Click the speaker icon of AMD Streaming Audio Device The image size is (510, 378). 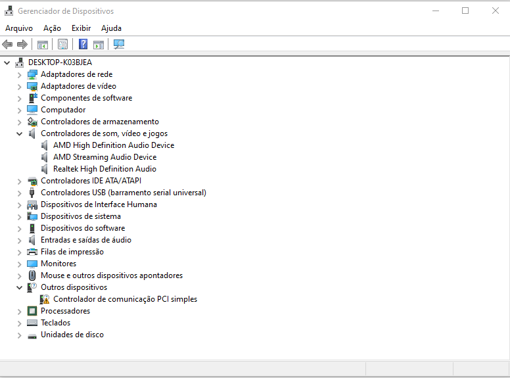[x=45, y=157]
